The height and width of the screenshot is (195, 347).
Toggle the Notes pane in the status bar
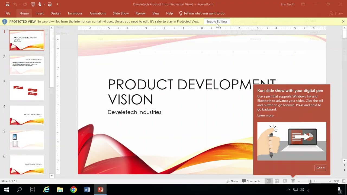click(232, 181)
